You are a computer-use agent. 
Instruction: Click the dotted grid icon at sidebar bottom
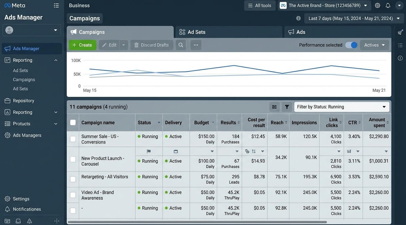point(57,221)
